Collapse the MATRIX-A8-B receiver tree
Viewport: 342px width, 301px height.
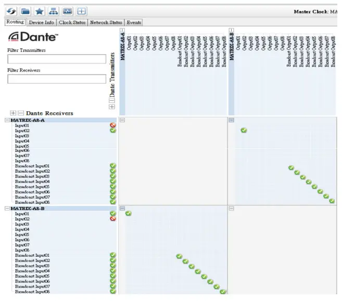click(7, 208)
